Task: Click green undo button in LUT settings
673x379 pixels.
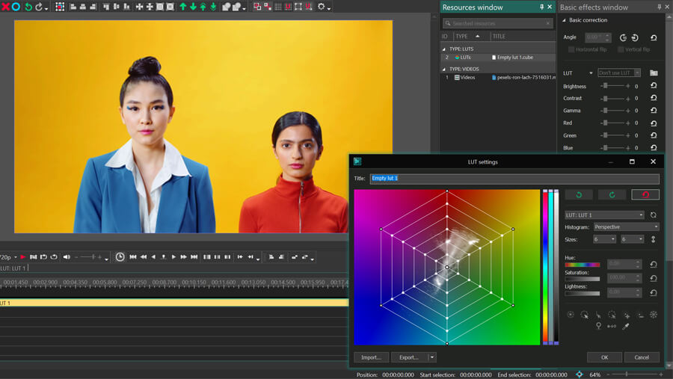Action: [x=579, y=195]
